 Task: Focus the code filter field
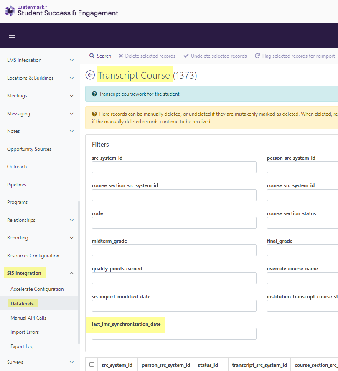point(174,223)
